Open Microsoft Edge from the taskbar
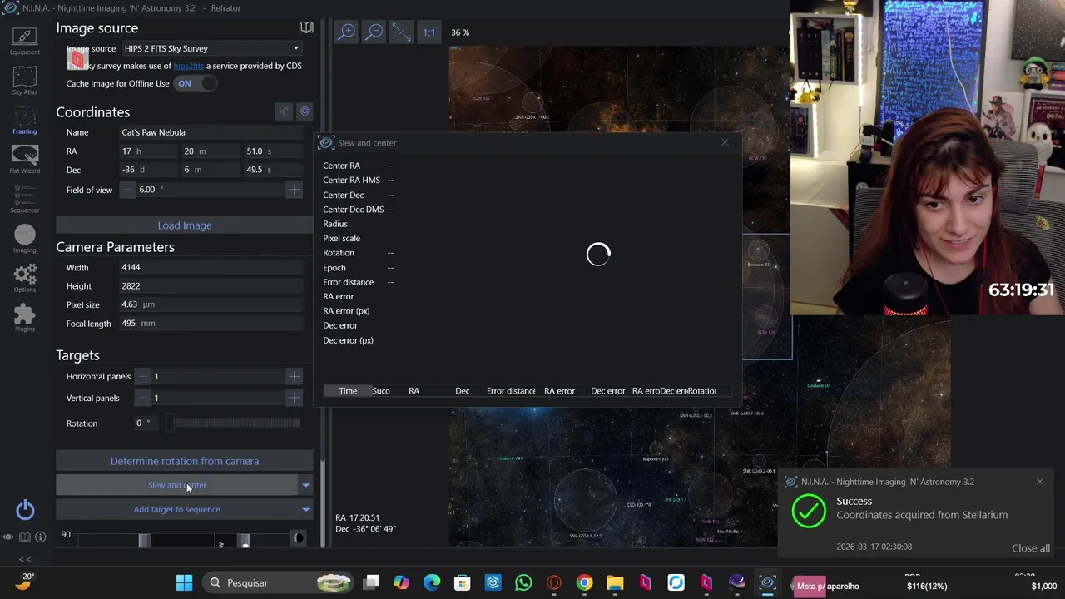 [x=432, y=583]
